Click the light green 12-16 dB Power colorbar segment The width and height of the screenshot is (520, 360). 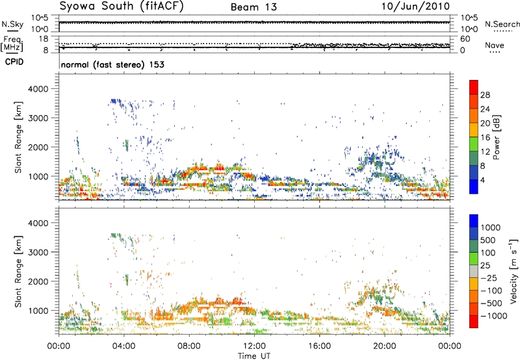point(474,144)
